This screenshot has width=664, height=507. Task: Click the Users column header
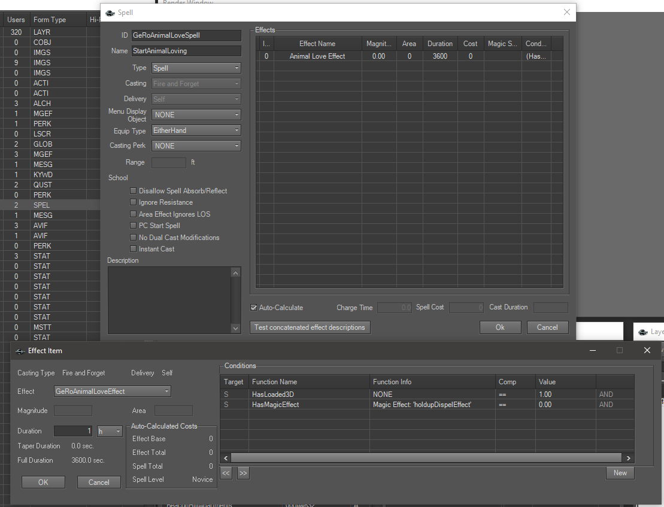pos(16,20)
